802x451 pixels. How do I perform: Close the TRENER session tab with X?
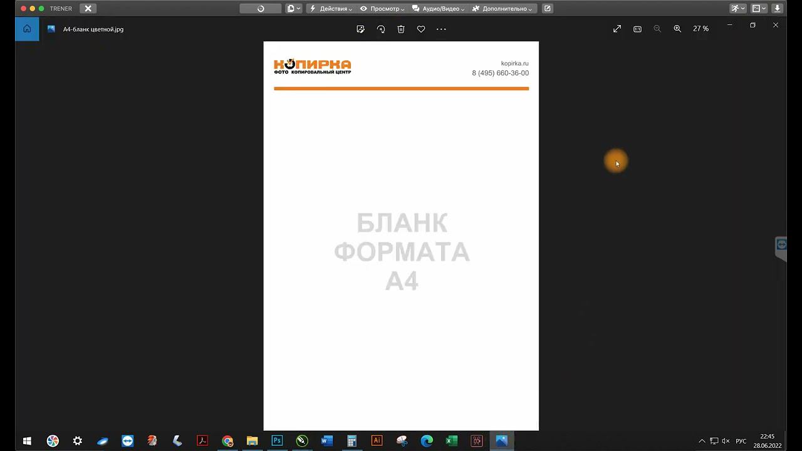click(88, 9)
